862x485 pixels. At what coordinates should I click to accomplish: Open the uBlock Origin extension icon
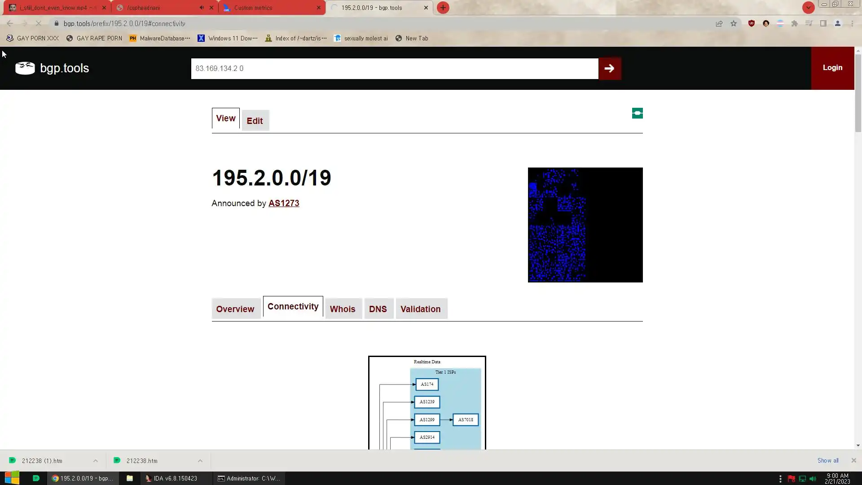click(751, 23)
